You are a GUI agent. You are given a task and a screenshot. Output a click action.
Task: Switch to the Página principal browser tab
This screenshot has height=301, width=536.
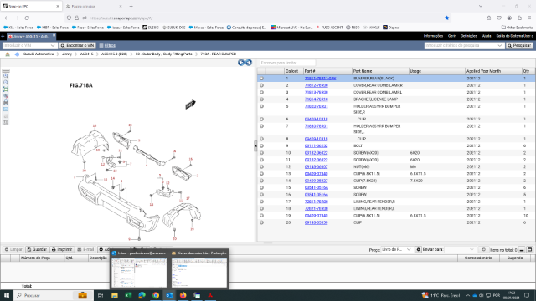click(93, 6)
